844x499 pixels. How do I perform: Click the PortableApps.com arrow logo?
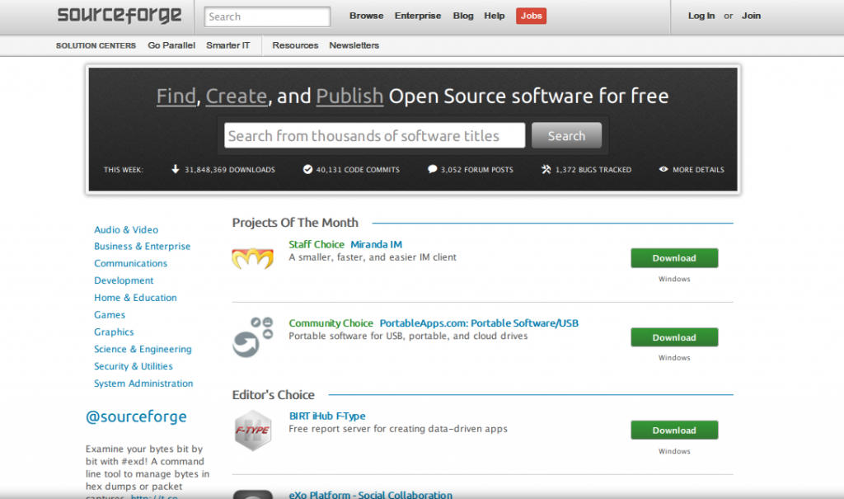point(251,337)
